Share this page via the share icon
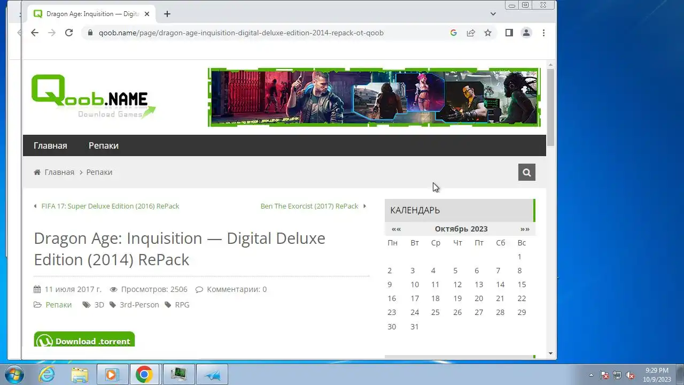The height and width of the screenshot is (385, 684). (471, 33)
